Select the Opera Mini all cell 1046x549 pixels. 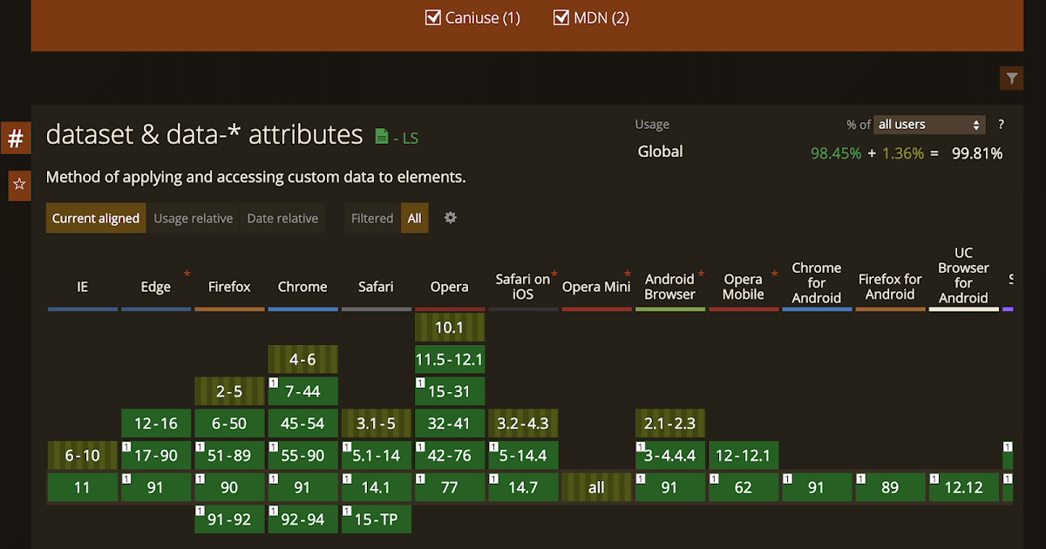pyautogui.click(x=596, y=486)
